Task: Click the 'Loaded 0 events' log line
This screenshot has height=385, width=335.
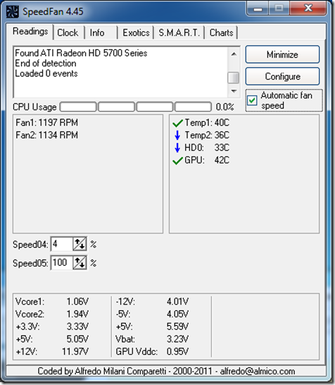Action: pos(46,73)
